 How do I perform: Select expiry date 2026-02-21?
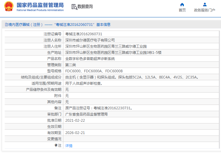(75, 133)
